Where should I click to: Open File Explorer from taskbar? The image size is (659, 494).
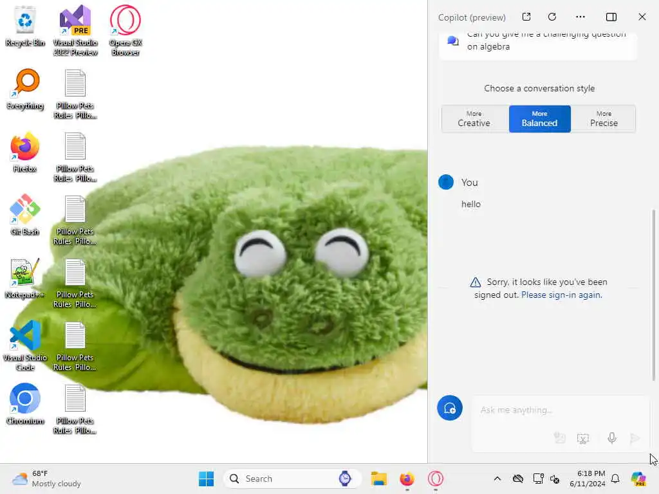point(378,479)
